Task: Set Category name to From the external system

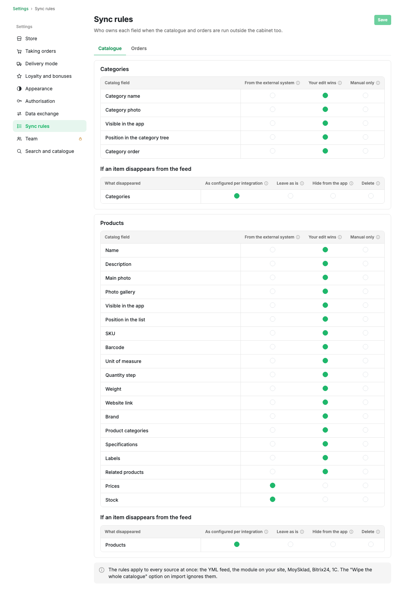Action: pos(273,95)
